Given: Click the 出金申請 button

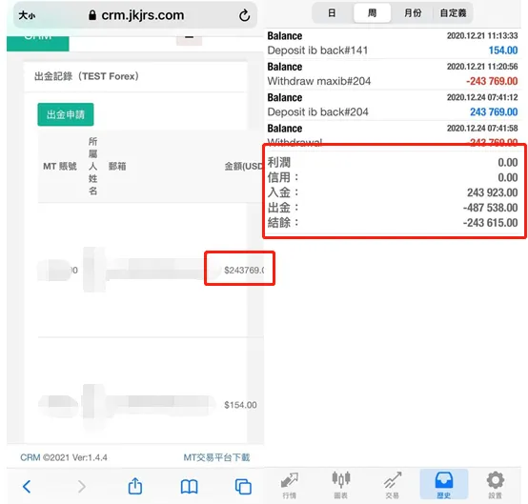Looking at the screenshot, I should [x=66, y=114].
